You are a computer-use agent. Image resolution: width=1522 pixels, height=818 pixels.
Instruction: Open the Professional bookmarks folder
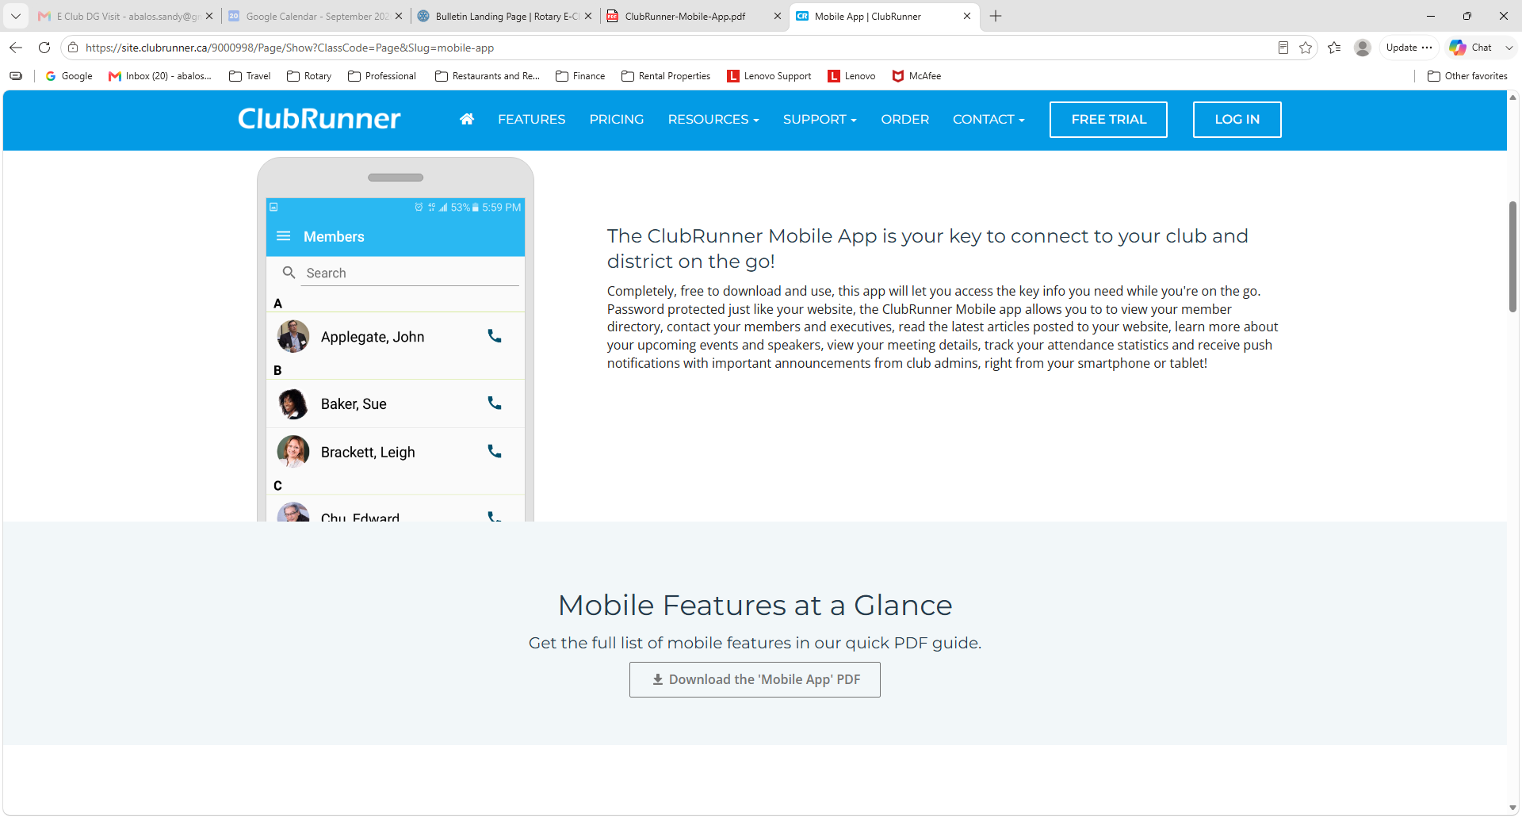pos(382,76)
